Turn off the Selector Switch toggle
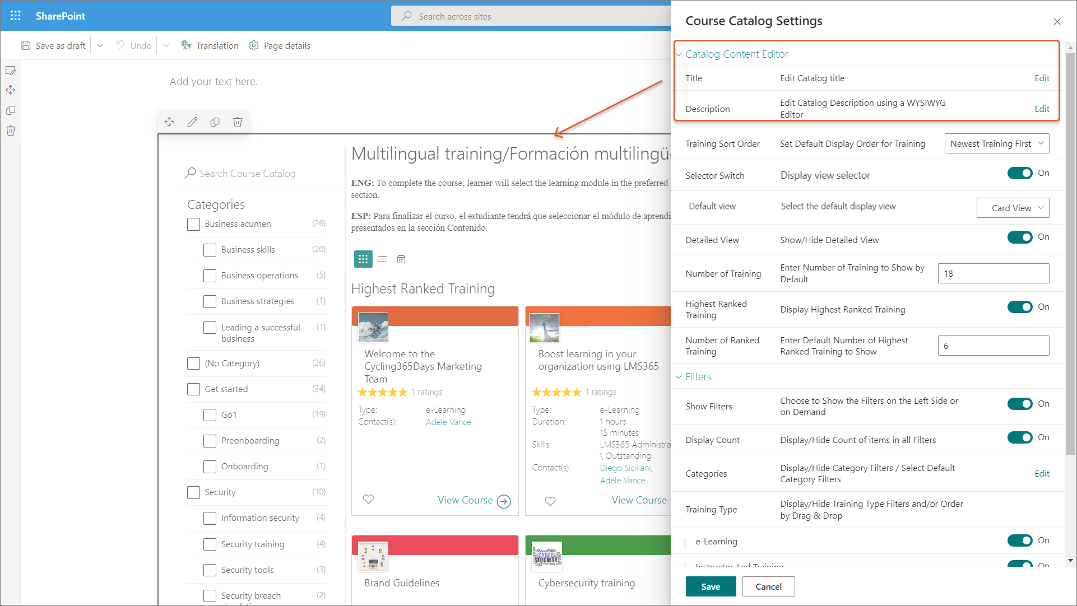The image size is (1077, 606). coord(1019,173)
